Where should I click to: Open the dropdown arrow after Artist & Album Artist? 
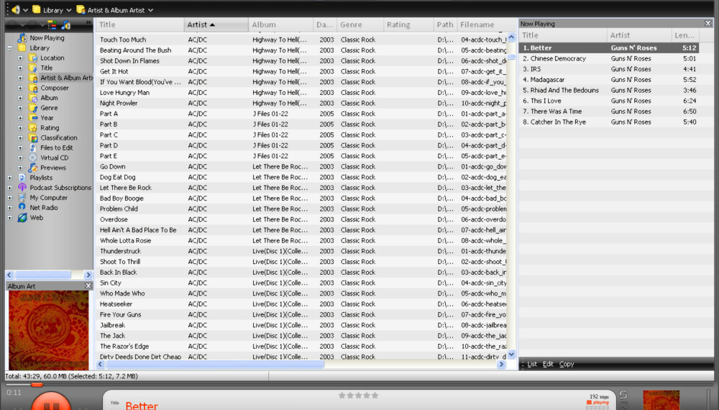tap(150, 10)
